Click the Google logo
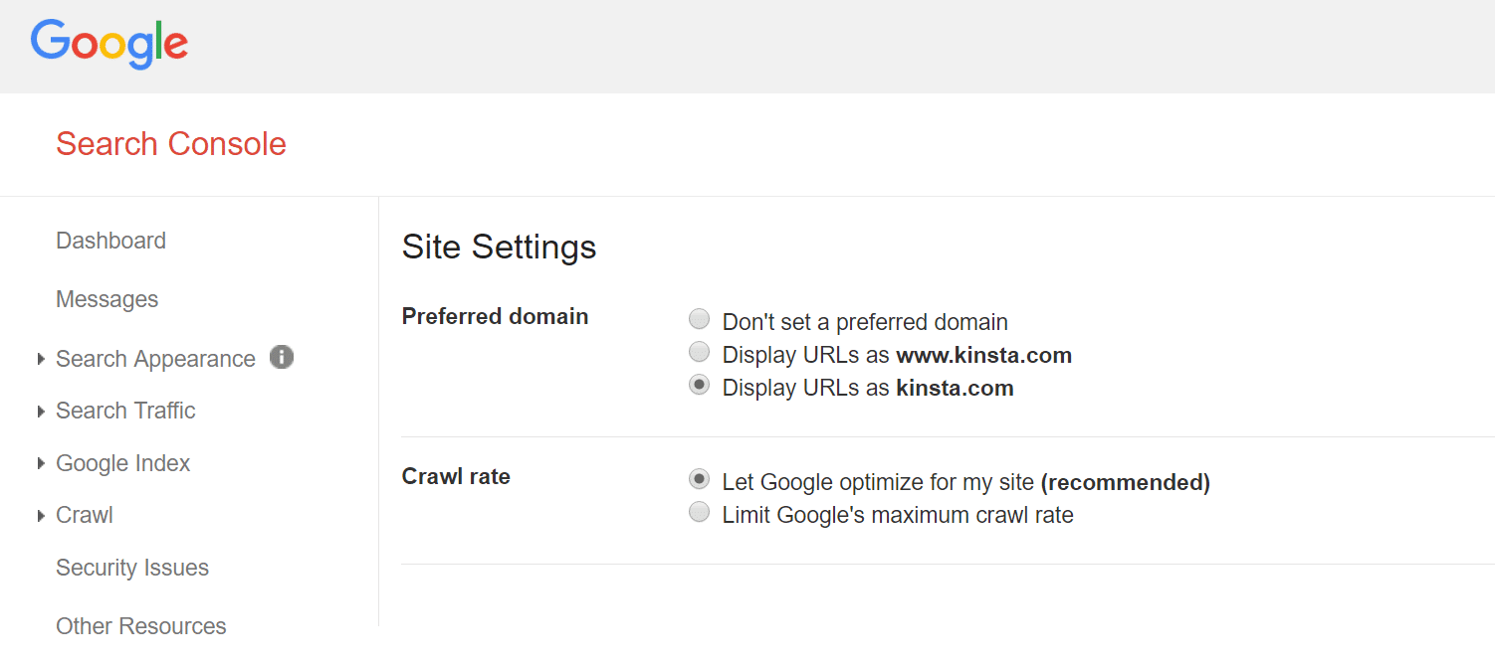This screenshot has width=1495, height=666. [109, 44]
